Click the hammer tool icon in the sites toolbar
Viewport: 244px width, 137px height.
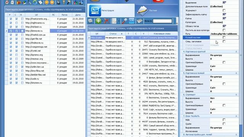[x=69, y=2]
